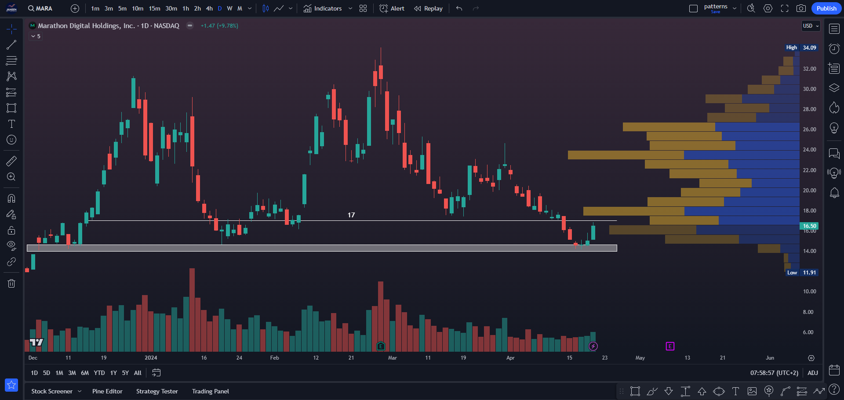Open the ideas stream broadcast panel
Image resolution: width=844 pixels, height=400 pixels.
tap(834, 173)
